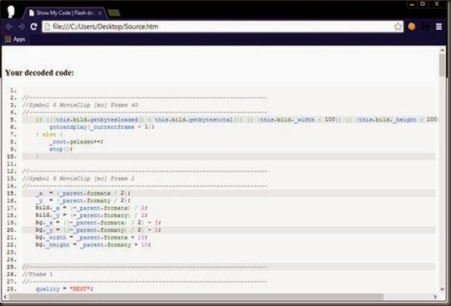
Task: Switch to the Show My Code tab
Action: click(x=65, y=13)
